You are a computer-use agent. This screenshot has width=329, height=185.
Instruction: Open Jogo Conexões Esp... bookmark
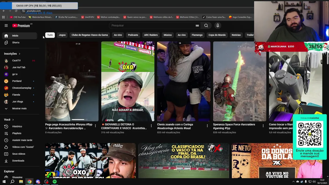coord(240,17)
